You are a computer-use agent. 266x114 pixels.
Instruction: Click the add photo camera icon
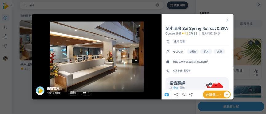[x=167, y=95]
